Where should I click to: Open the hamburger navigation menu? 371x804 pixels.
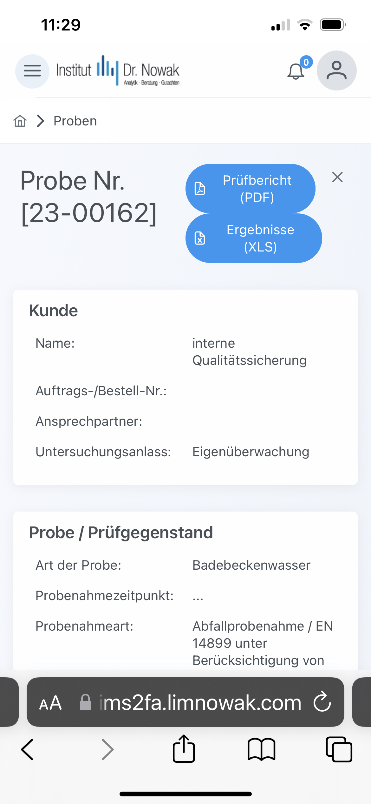coord(32,71)
